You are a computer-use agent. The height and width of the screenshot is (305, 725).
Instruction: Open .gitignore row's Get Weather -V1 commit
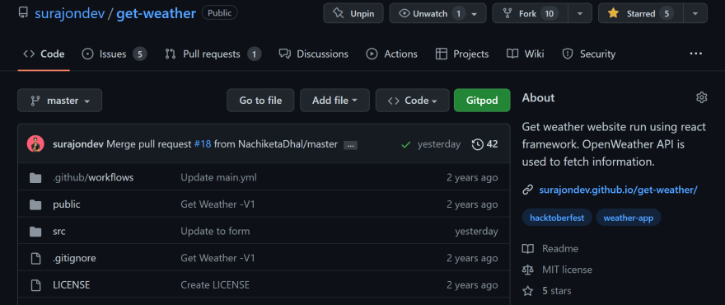point(217,258)
